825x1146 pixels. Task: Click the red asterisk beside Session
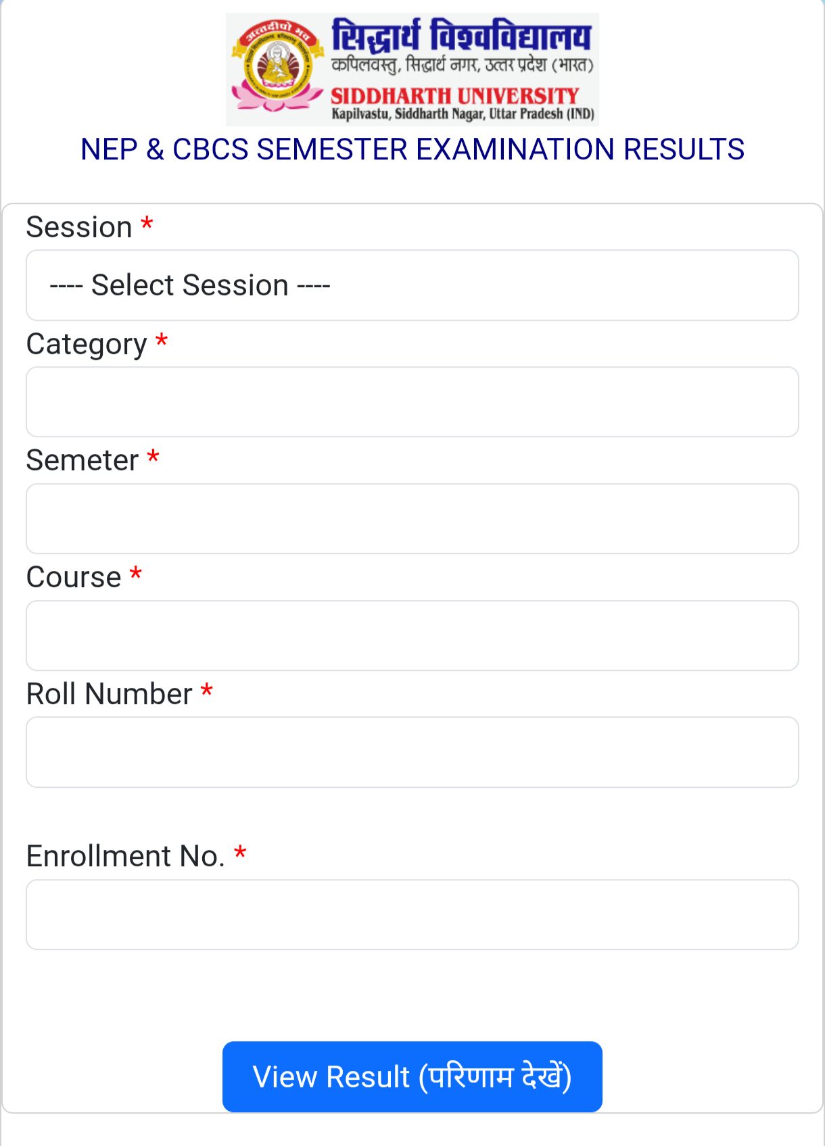click(147, 224)
